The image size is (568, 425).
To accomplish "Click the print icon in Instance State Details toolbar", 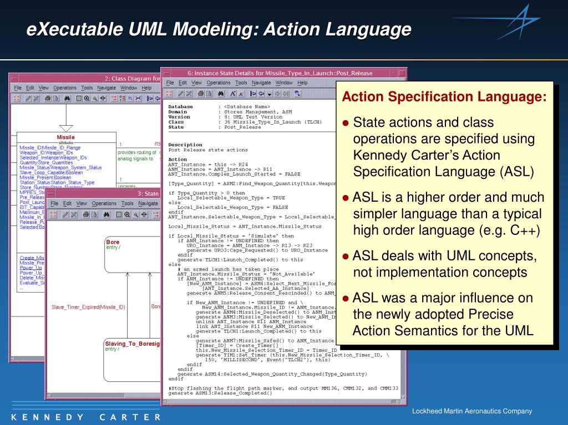I will [201, 94].
